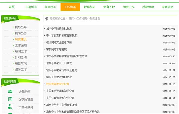Switch to 德育天地 section

click(109, 7)
